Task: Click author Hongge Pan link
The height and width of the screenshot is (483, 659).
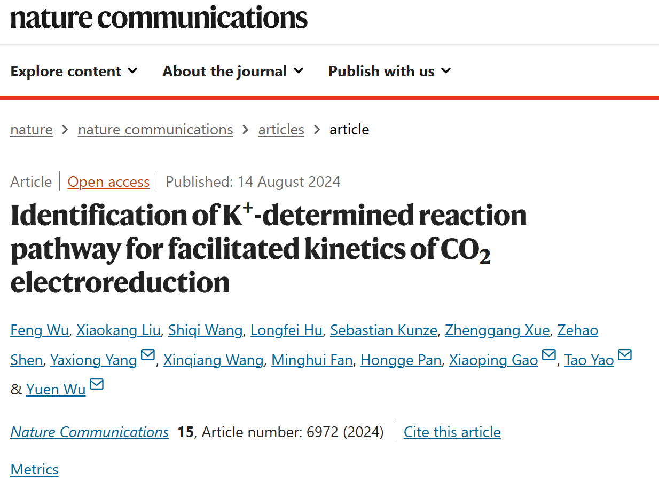Action: point(401,360)
